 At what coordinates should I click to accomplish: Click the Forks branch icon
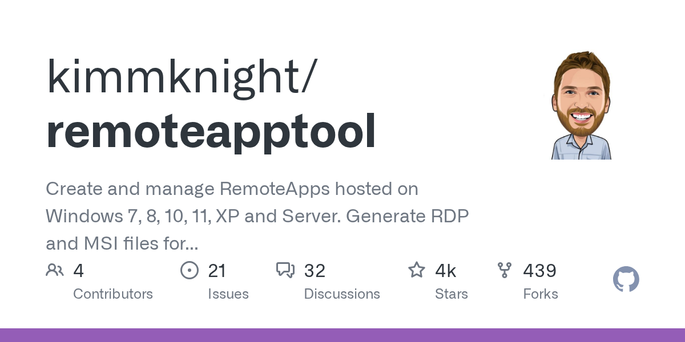[505, 270]
